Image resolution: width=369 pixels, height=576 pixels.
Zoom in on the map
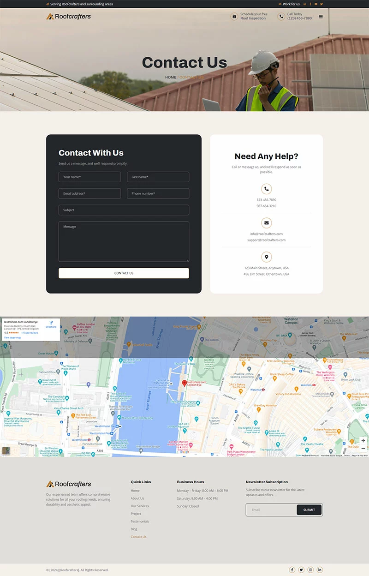(363, 441)
